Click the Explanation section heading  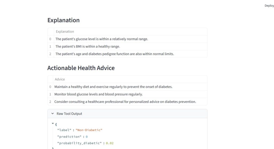pyautogui.click(x=63, y=20)
